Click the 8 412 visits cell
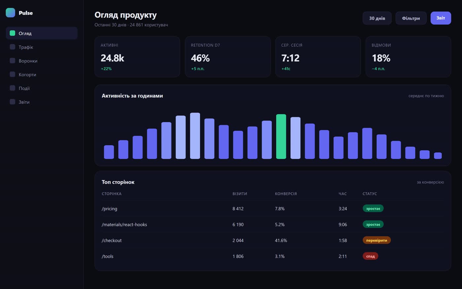 [x=238, y=209]
